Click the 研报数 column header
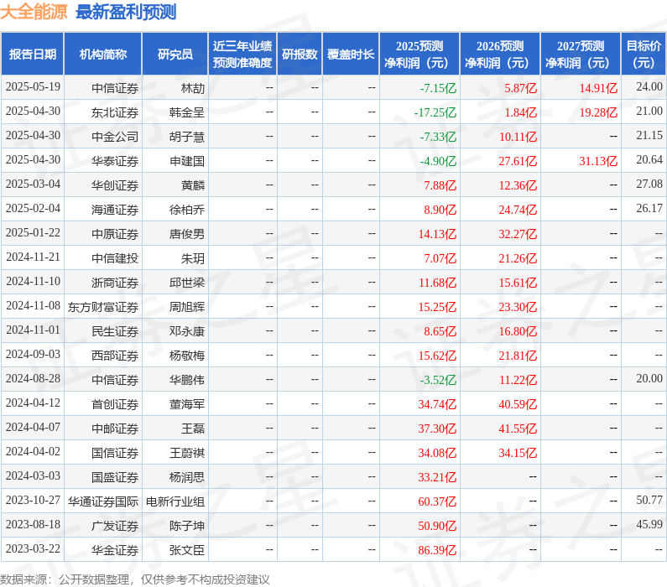 click(x=300, y=54)
